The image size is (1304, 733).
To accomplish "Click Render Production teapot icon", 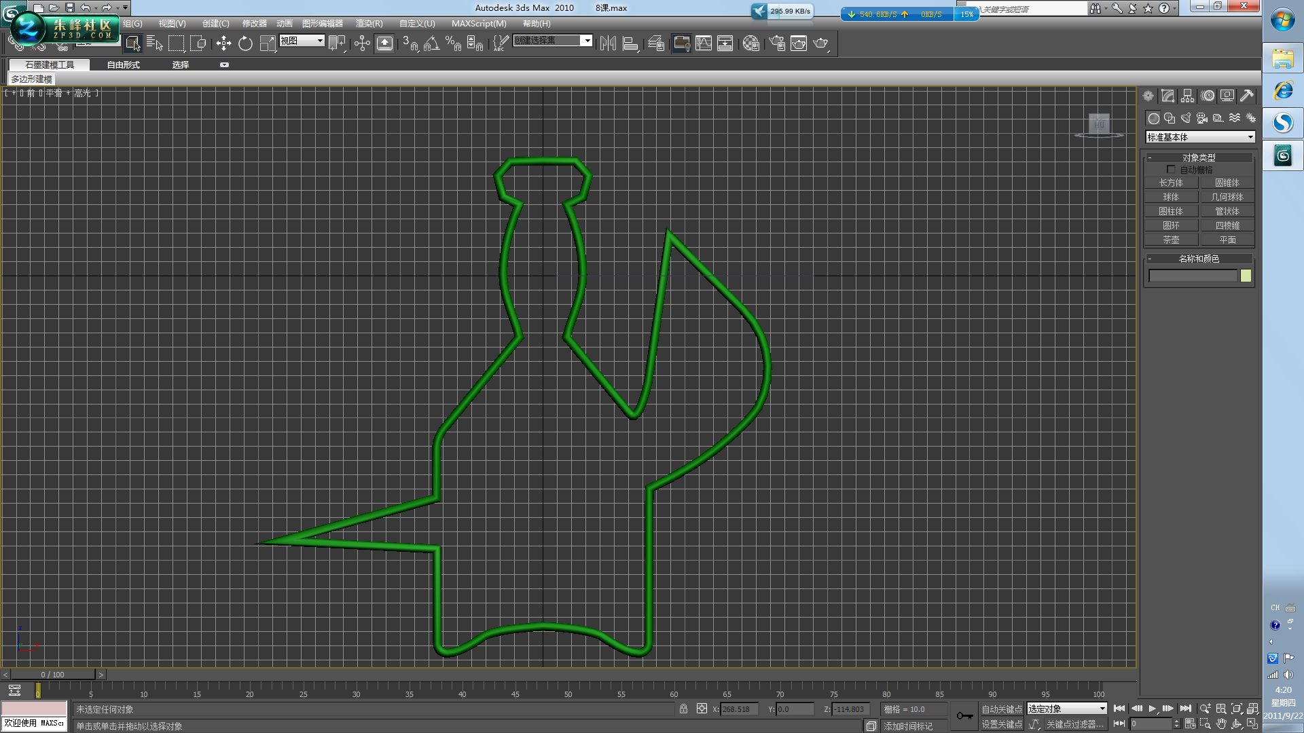I will point(821,43).
